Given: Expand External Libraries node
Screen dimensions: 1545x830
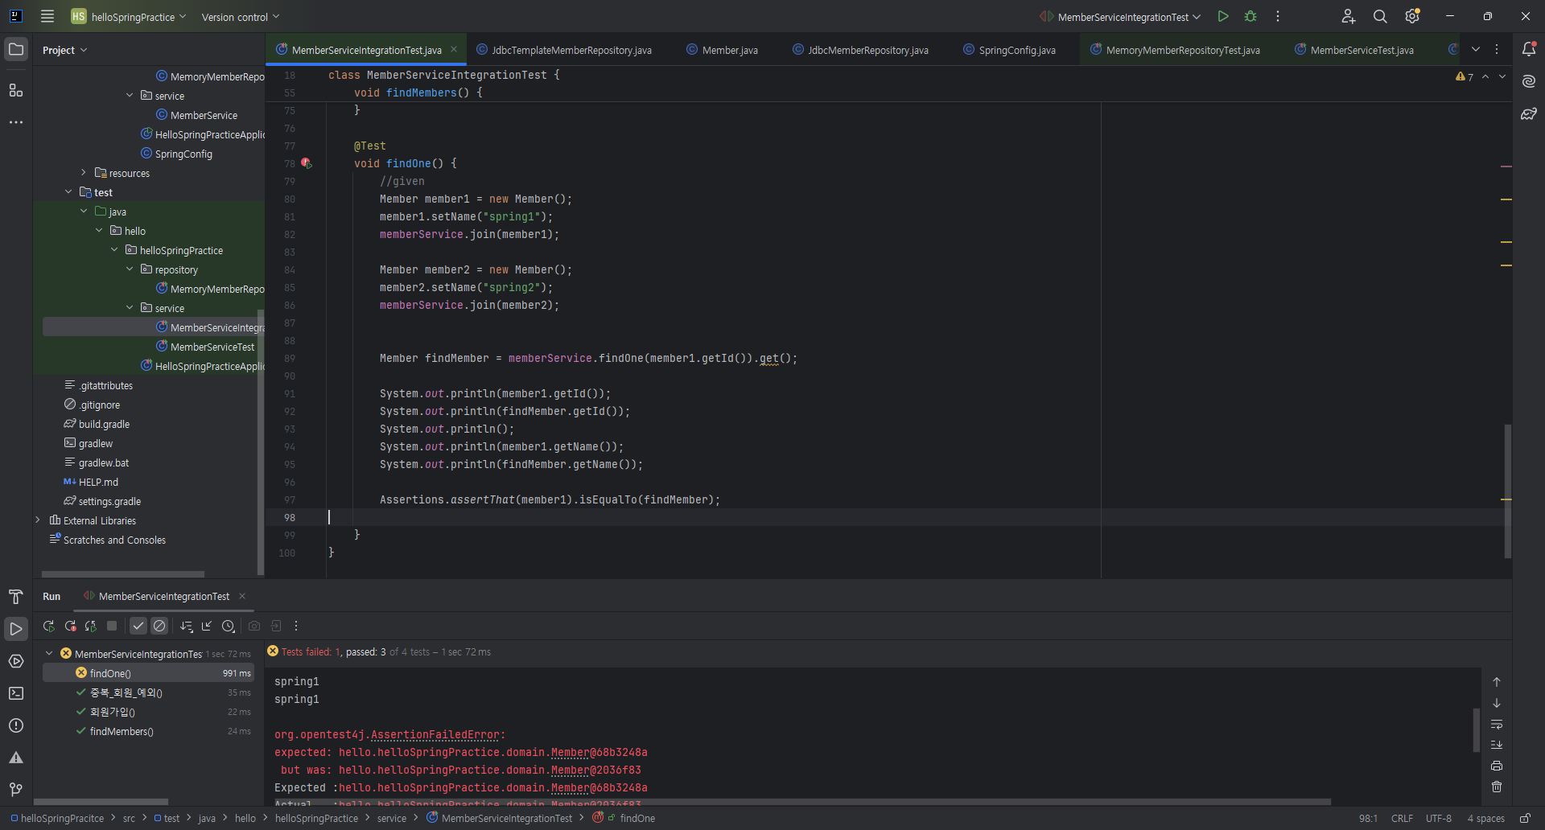Looking at the screenshot, I should pos(38,520).
